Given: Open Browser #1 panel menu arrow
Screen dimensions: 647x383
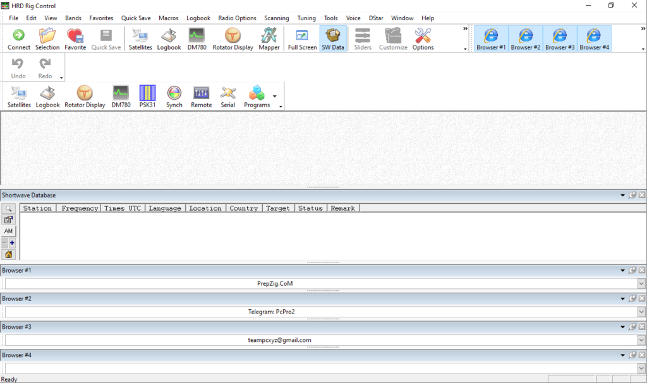Looking at the screenshot, I should 622,271.
